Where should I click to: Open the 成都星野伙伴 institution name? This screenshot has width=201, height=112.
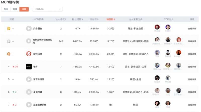tap(40, 105)
